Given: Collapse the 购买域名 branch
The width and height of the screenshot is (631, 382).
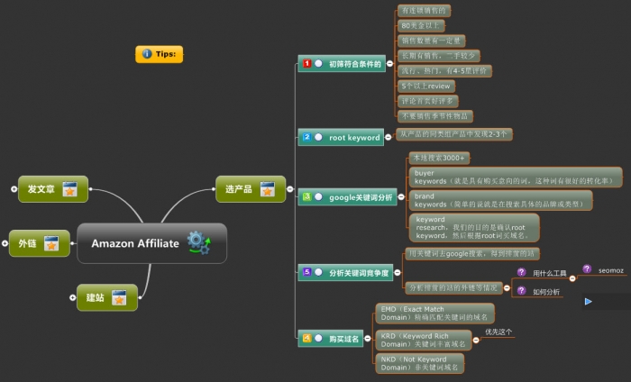Looking at the screenshot, I should pos(368,339).
